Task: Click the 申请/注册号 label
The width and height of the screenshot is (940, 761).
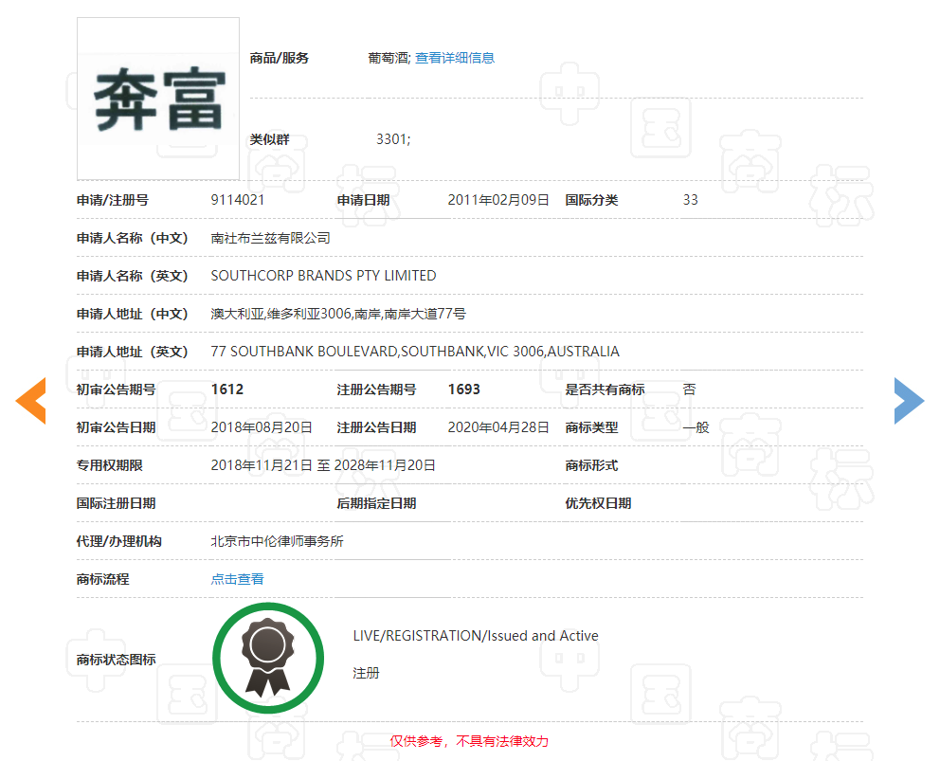Action: pyautogui.click(x=113, y=200)
